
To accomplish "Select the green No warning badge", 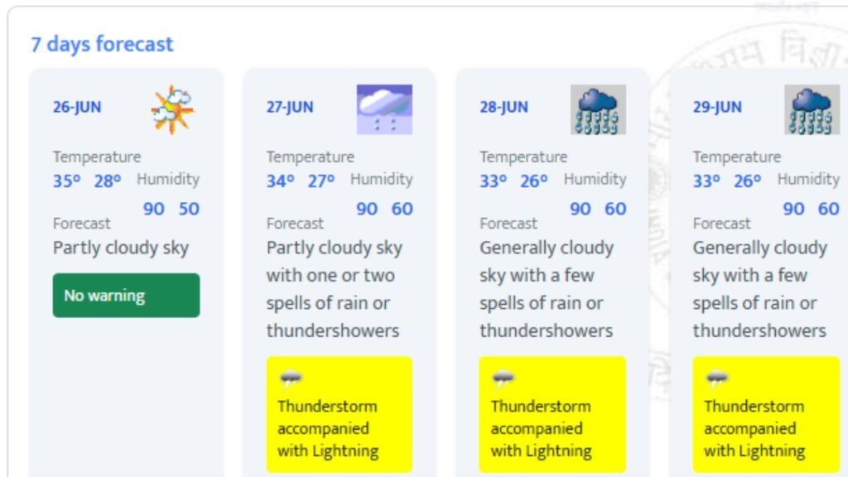I will coord(126,296).
